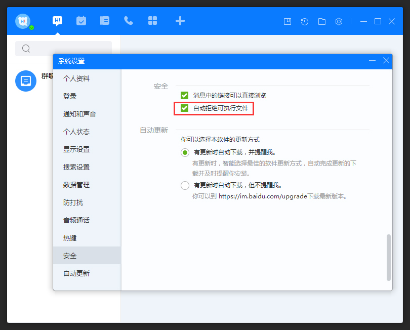Screen dimensions: 410x330
Task: Open the phone calls icon
Action: (129, 21)
